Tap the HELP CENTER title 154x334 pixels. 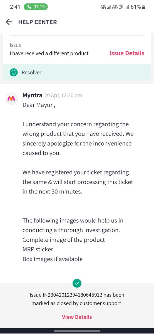point(38,22)
